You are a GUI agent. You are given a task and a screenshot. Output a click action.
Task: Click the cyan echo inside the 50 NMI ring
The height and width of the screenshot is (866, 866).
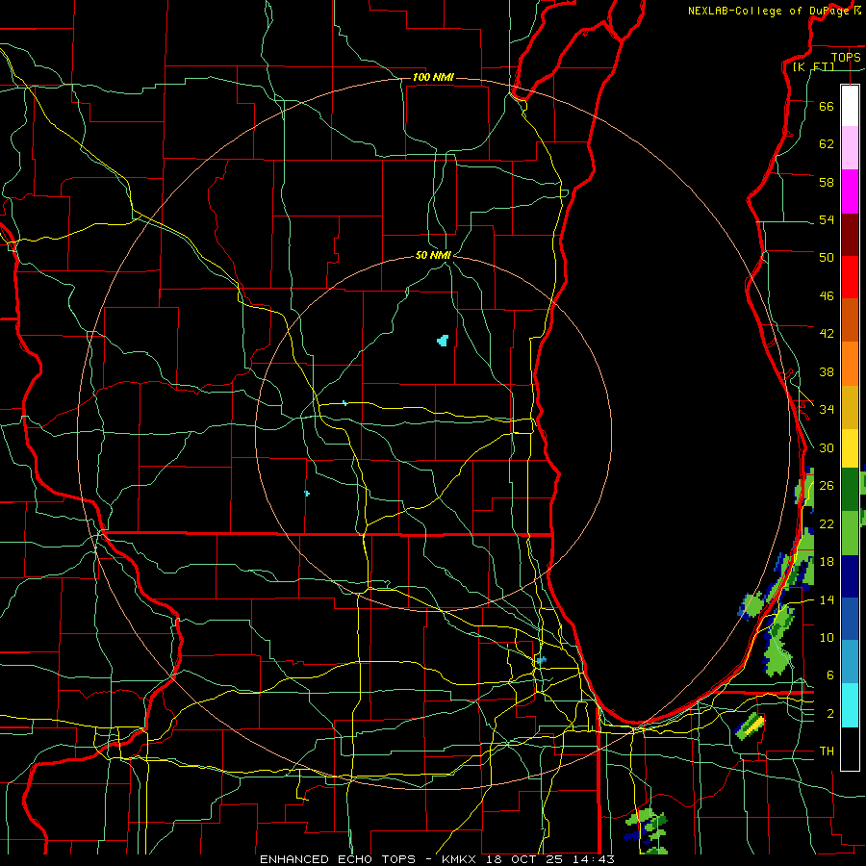443,341
